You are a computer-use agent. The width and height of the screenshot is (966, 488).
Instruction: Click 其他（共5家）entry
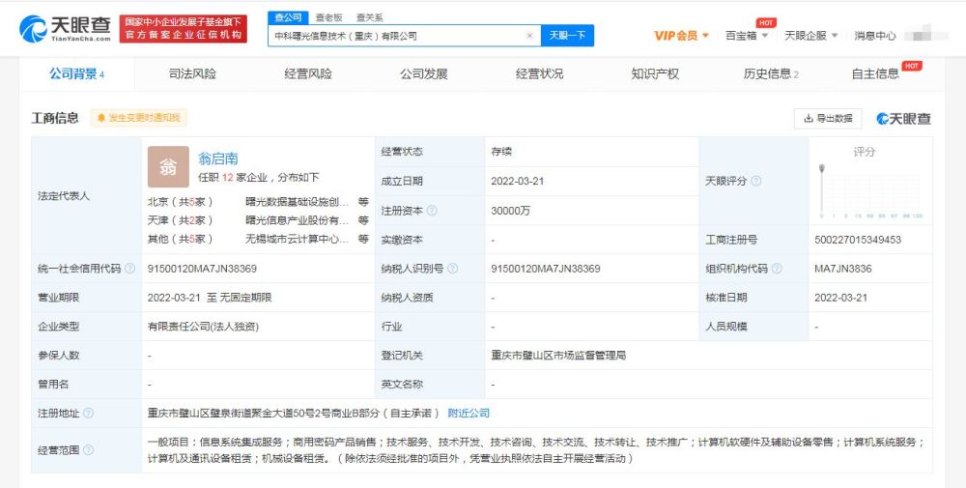pyautogui.click(x=181, y=239)
